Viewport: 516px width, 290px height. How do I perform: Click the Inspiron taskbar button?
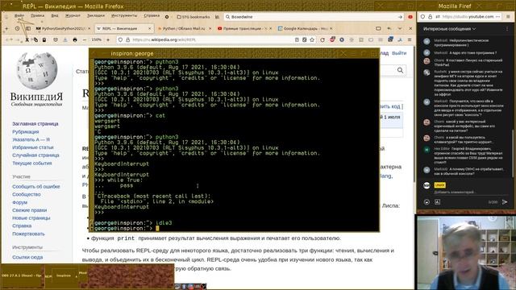click(x=64, y=275)
